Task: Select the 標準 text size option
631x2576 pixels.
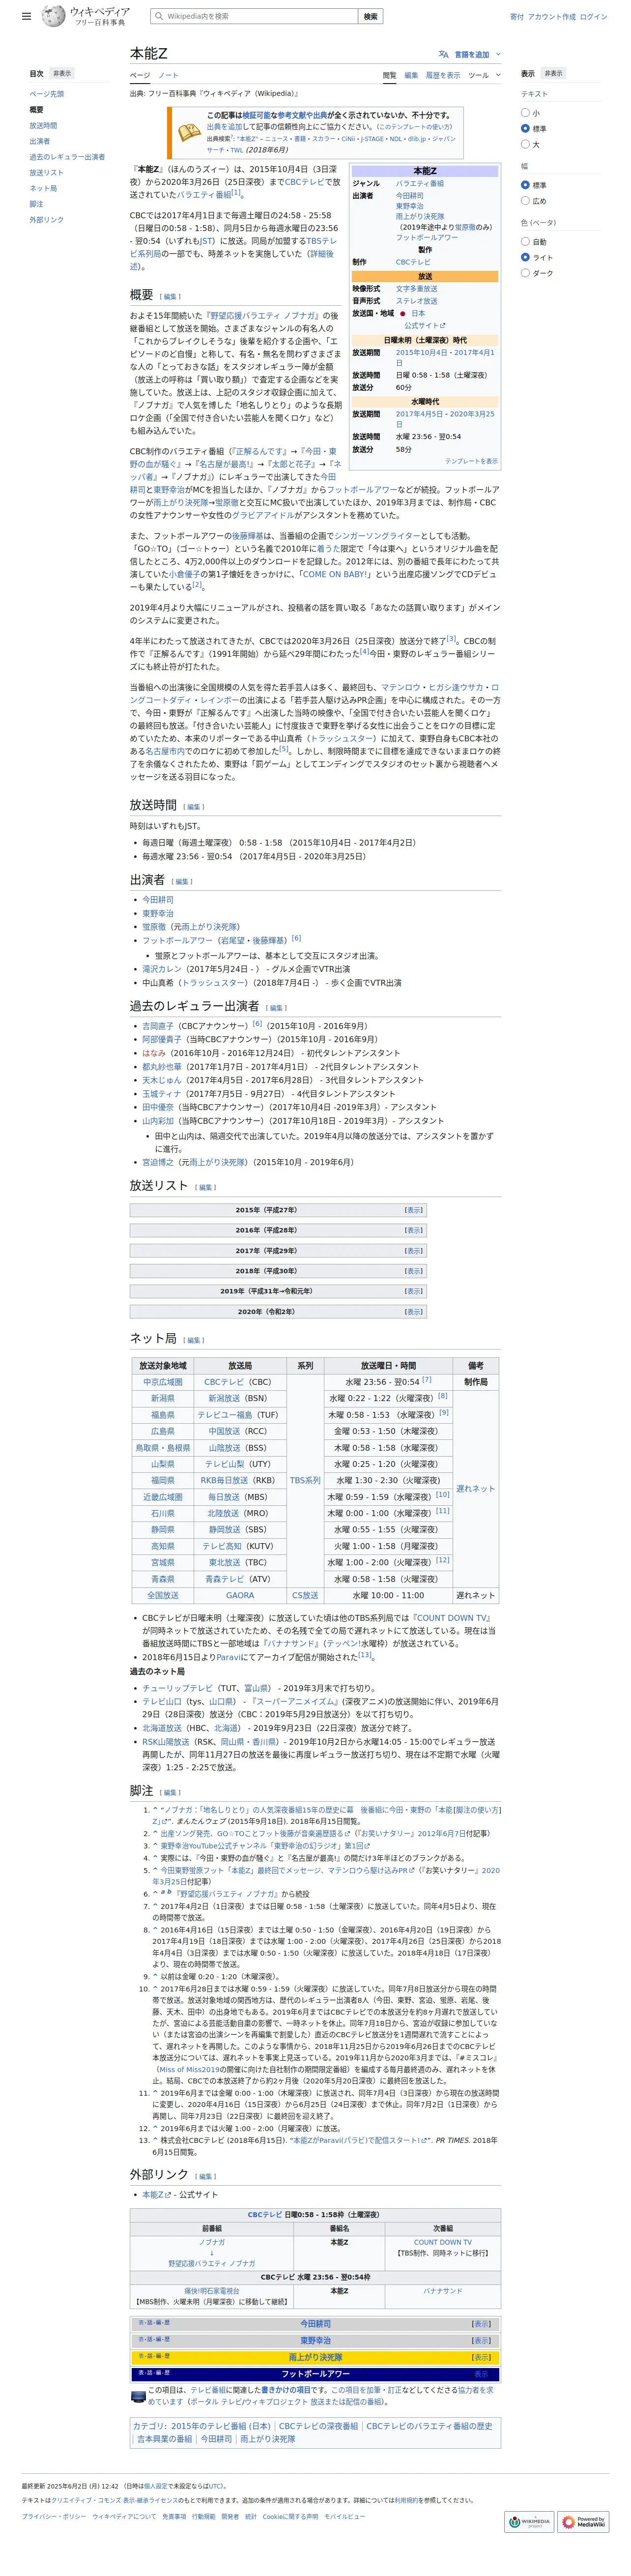Action: [x=525, y=129]
